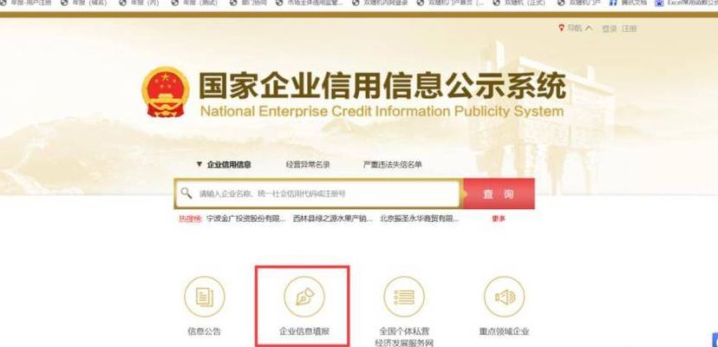Open the 全国个体私营经济发展服务网 list icon
The height and width of the screenshot is (347, 718).
point(404,297)
